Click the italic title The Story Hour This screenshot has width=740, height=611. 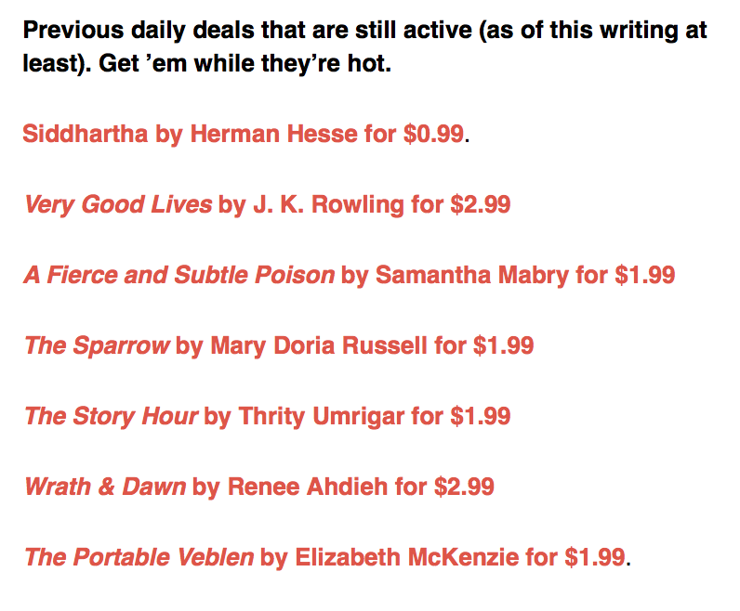[111, 416]
